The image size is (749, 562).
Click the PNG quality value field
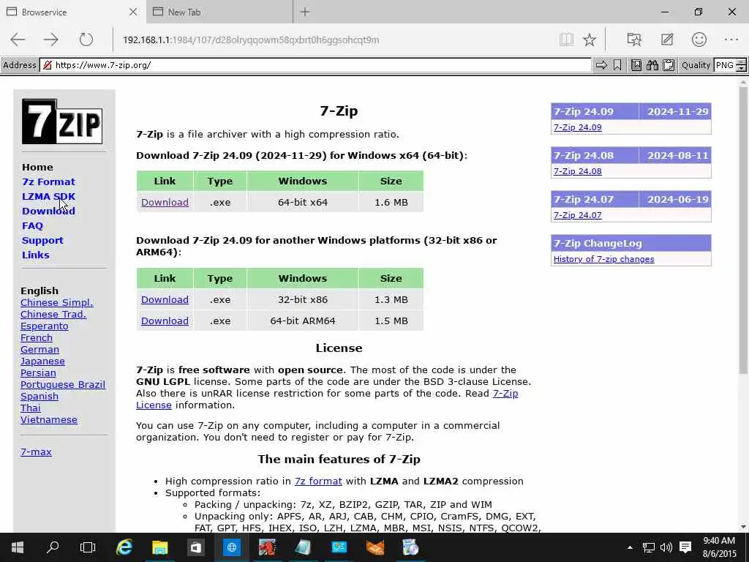point(725,65)
